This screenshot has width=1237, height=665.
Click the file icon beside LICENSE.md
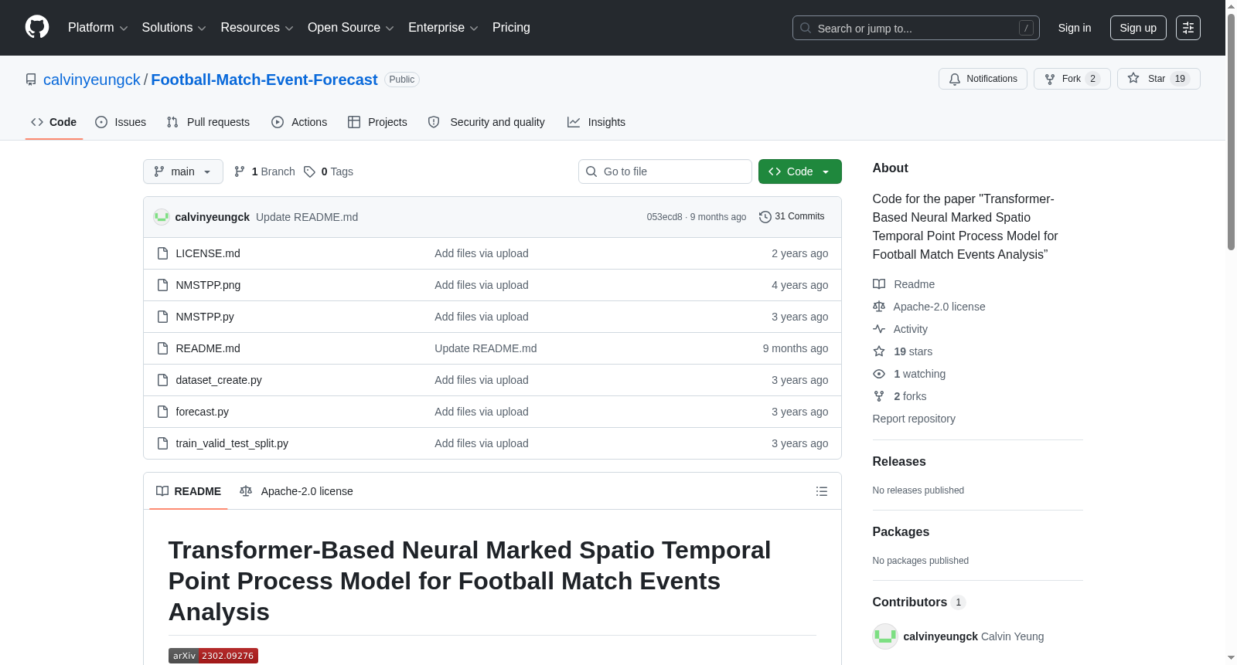point(162,253)
